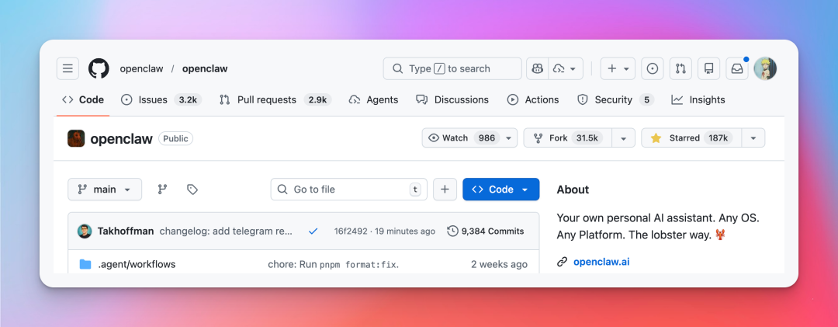Click the 187k star count
This screenshot has width=838, height=327.
tap(719, 138)
